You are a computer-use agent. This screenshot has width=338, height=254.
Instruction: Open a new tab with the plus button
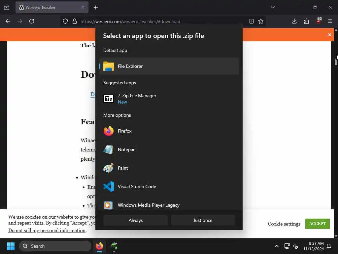point(96,8)
